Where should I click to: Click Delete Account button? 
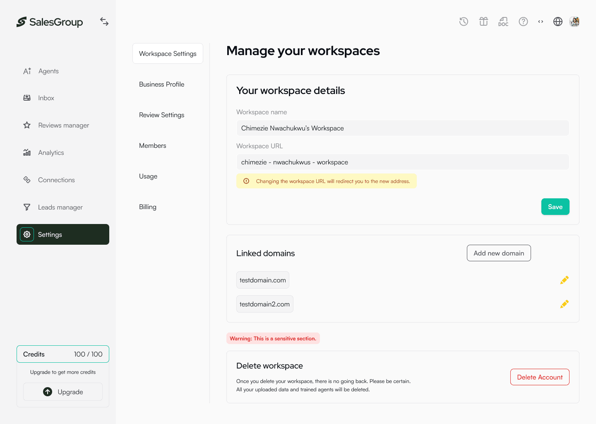[540, 377]
